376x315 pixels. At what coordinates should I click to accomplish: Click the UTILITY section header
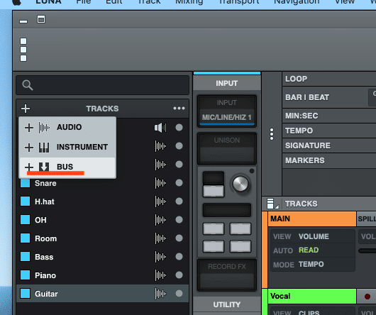coord(226,304)
